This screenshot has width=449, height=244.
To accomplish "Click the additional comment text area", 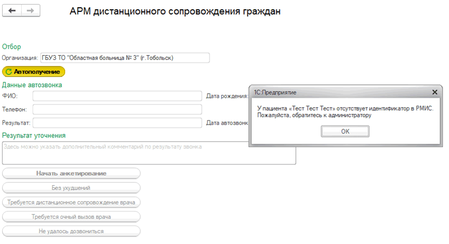I will tap(149, 153).
